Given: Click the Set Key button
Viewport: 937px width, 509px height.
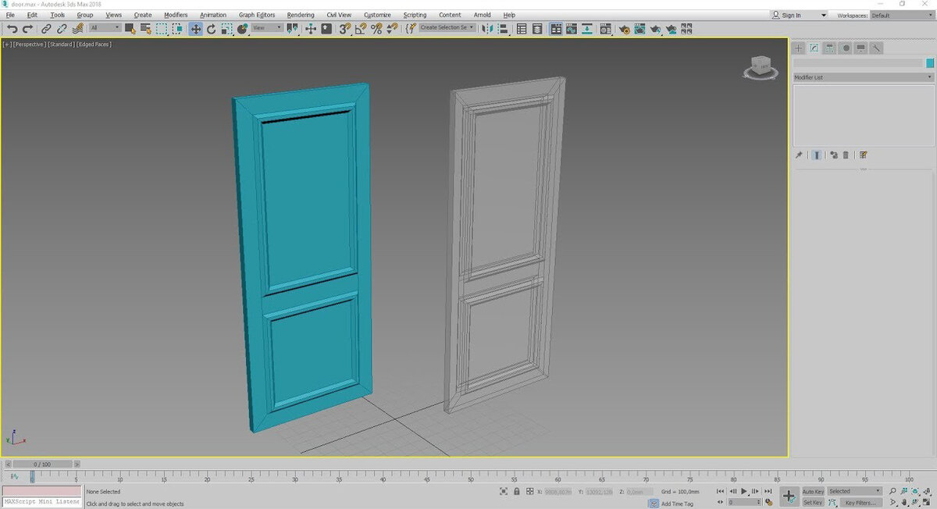Looking at the screenshot, I should coord(813,502).
